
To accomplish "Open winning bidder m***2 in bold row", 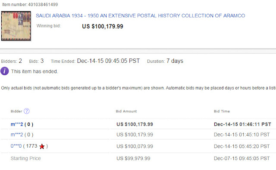I will coord(17,124).
